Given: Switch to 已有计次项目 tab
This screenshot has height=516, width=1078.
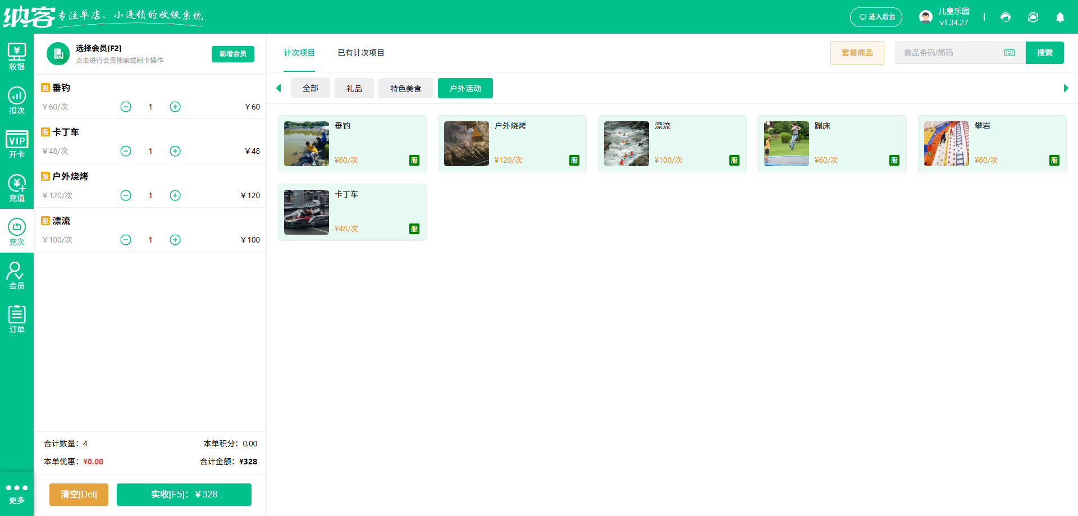Looking at the screenshot, I should 360,53.
